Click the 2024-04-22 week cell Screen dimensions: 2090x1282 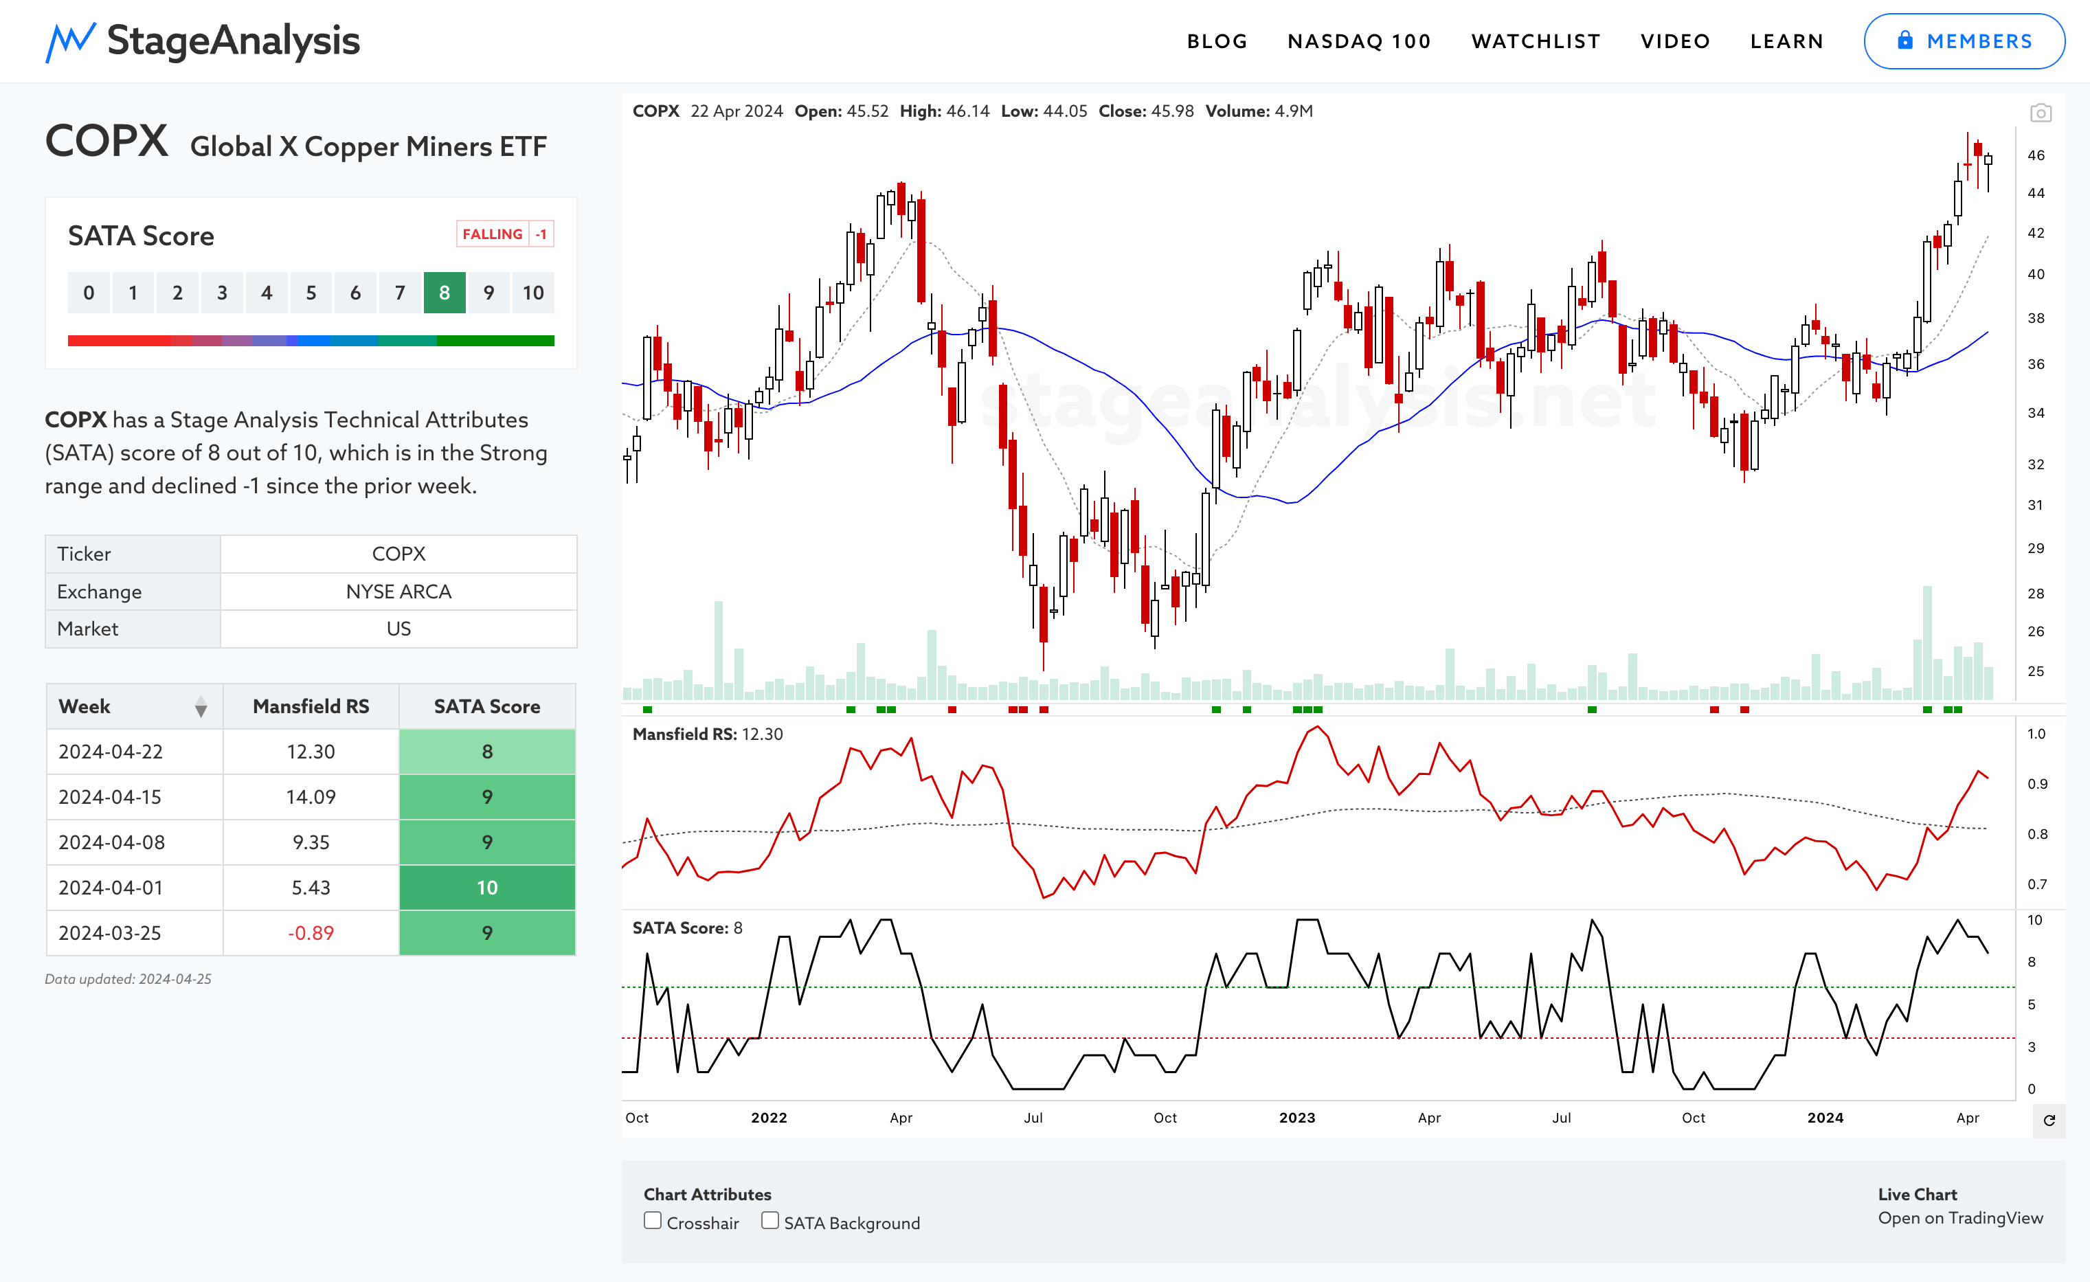point(134,752)
